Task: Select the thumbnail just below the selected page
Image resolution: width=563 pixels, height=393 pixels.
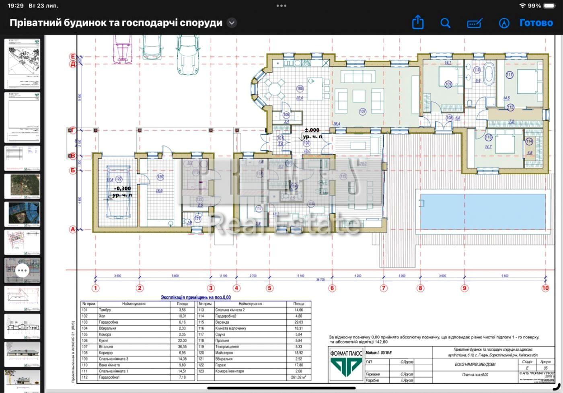Action: (22, 299)
